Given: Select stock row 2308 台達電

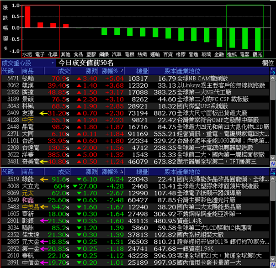Looking at the screenshot, I should (135, 148).
